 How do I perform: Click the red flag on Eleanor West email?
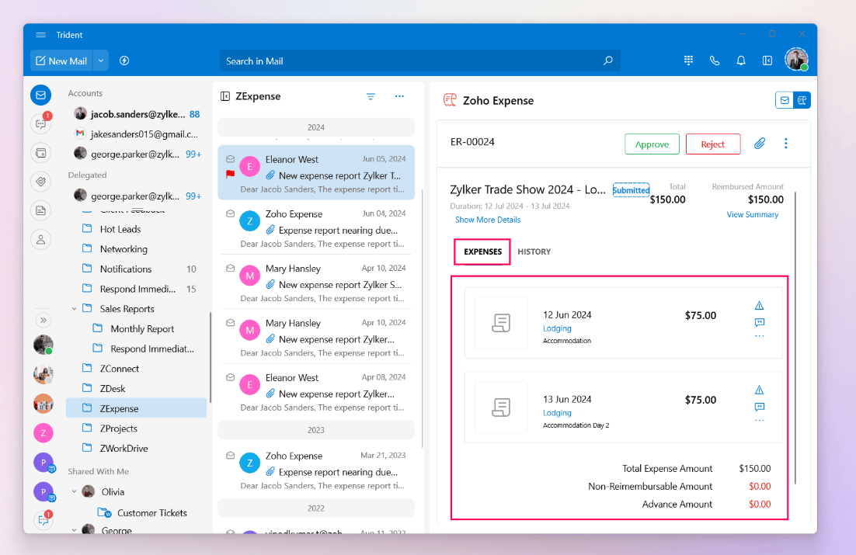(x=231, y=174)
